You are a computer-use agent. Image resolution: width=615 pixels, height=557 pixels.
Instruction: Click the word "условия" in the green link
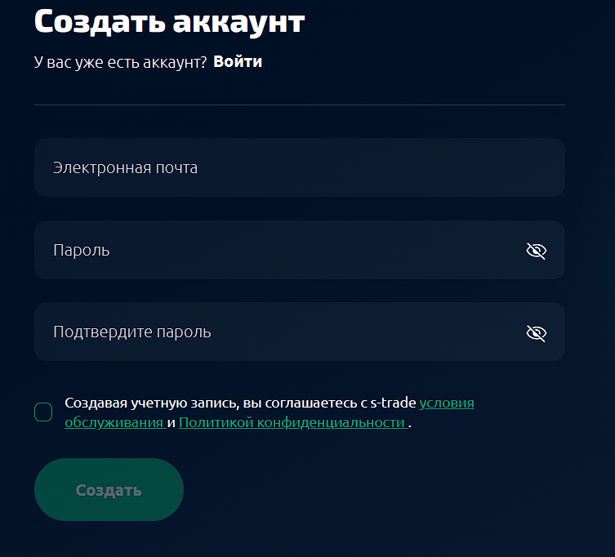pos(446,403)
